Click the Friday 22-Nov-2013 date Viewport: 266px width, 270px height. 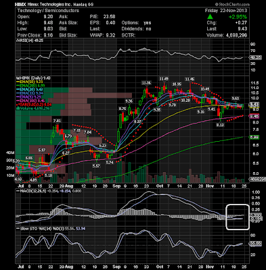click(226, 11)
